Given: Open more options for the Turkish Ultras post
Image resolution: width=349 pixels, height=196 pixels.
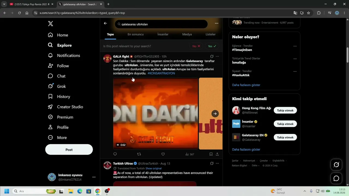Looking at the screenshot, I should coord(217,163).
